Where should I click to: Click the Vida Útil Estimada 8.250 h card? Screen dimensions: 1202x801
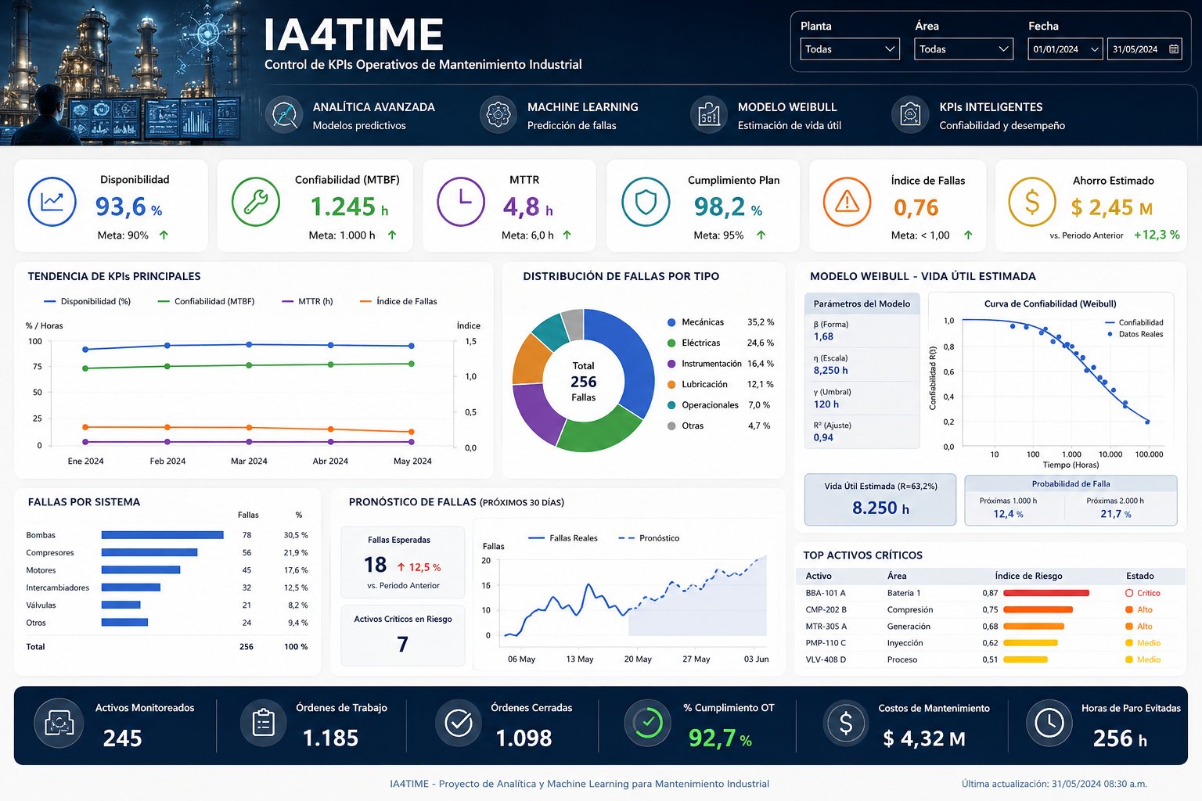(880, 499)
